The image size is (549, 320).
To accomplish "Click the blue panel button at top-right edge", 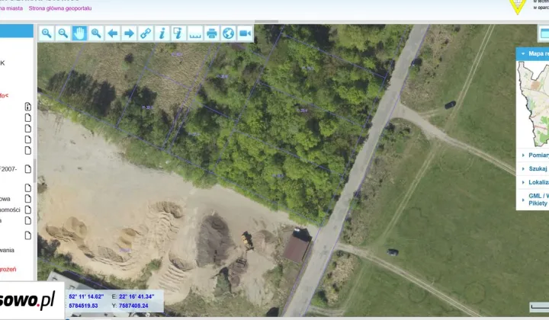I will [x=544, y=34].
